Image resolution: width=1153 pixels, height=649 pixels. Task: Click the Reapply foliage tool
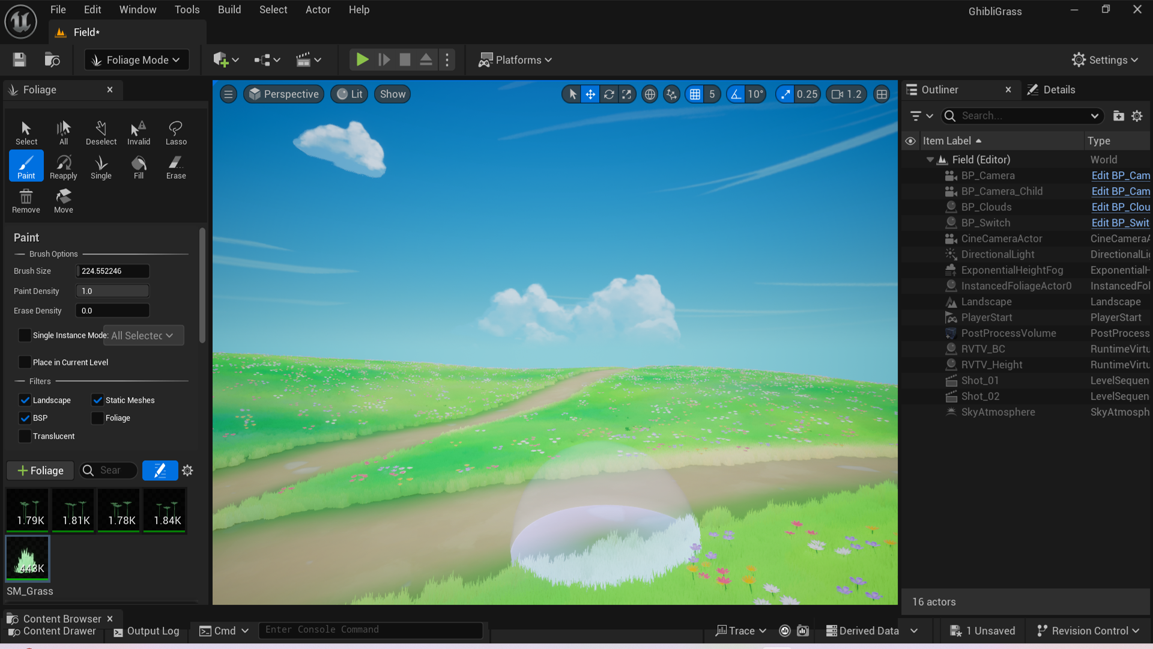click(63, 165)
